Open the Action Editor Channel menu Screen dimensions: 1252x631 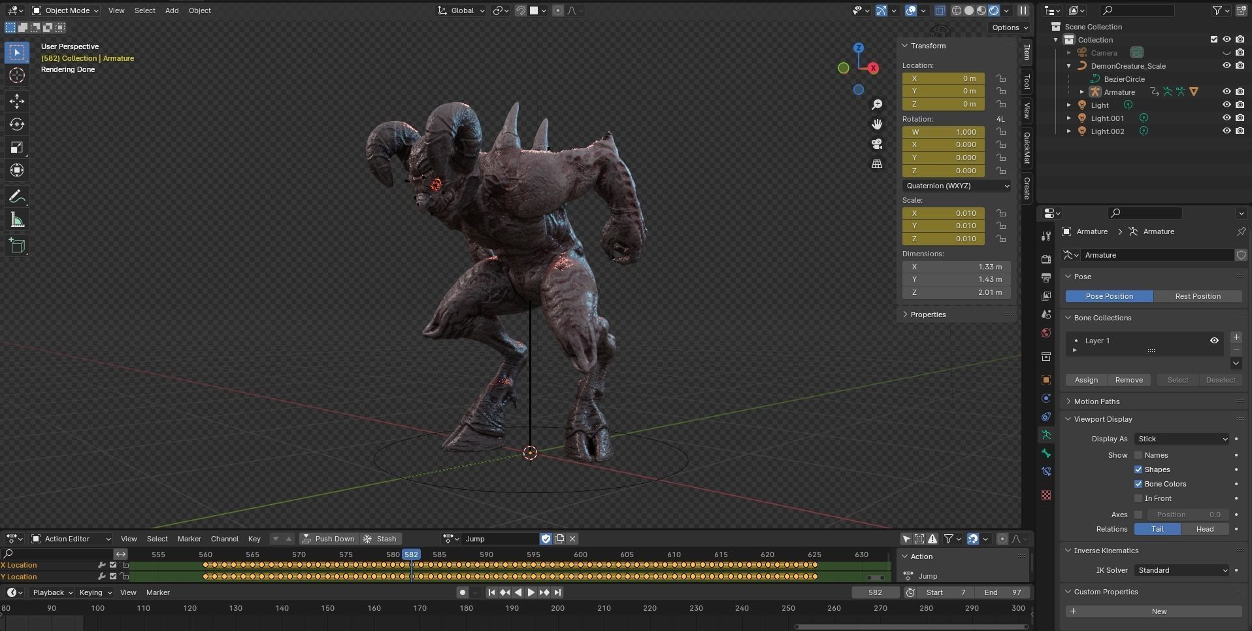[x=224, y=539]
